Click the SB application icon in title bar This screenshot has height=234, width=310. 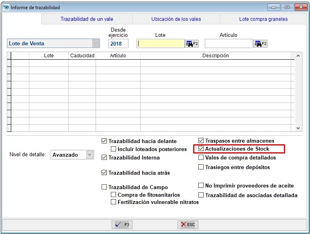pyautogui.click(x=6, y=7)
